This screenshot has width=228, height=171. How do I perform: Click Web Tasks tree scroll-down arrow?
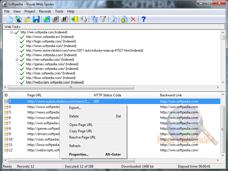[223, 82]
